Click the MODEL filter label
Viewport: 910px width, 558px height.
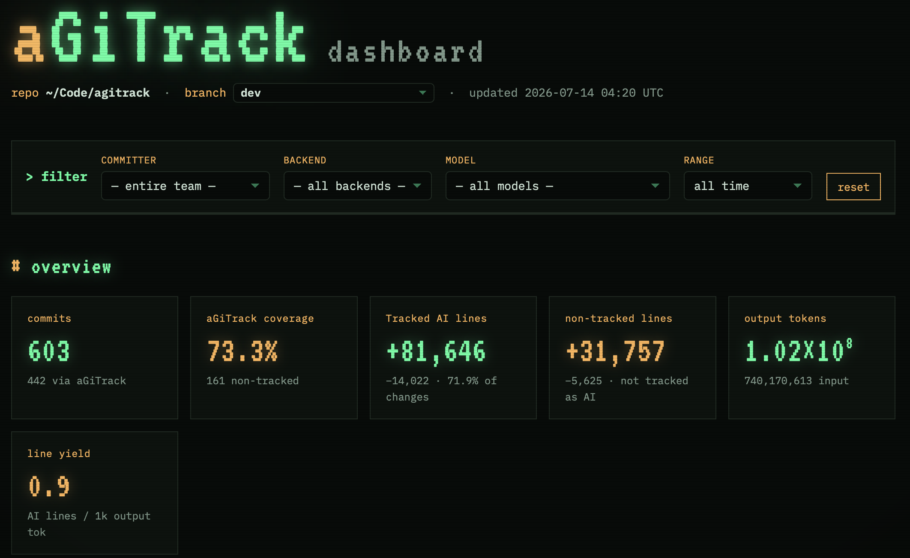(461, 160)
